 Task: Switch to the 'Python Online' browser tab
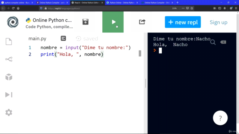click(122, 3)
